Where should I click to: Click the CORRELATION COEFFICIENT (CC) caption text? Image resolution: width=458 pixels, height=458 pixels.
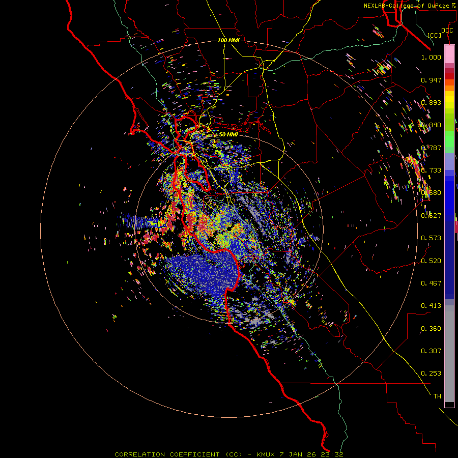(x=178, y=454)
